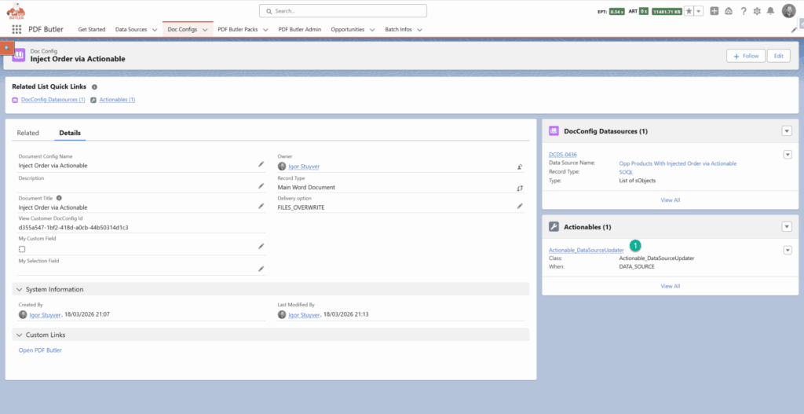Viewport: 804px width, 414px height.
Task: Collapse the System Information section
Action: [20, 289]
